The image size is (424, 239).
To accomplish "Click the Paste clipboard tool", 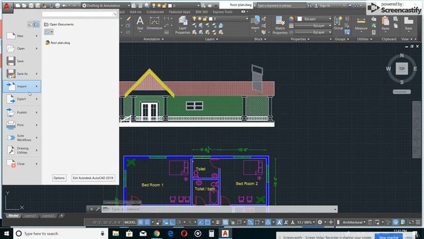I will tap(386, 23).
